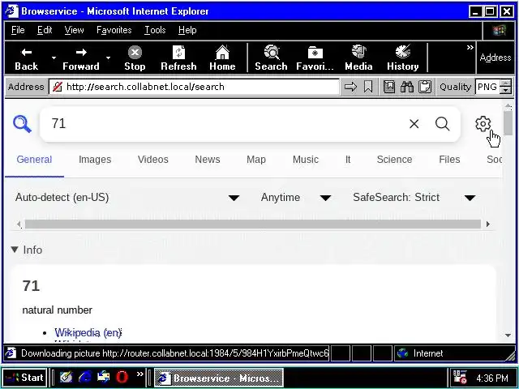Open the Favorites toolbar panel
The image size is (519, 389).
pyautogui.click(x=315, y=58)
